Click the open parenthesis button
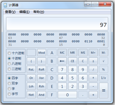The image size is (115, 105). (31, 61)
